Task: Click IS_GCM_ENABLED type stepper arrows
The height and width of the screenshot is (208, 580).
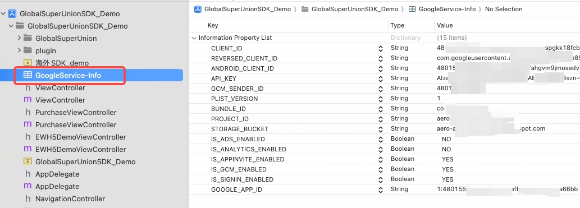Action: point(380,169)
